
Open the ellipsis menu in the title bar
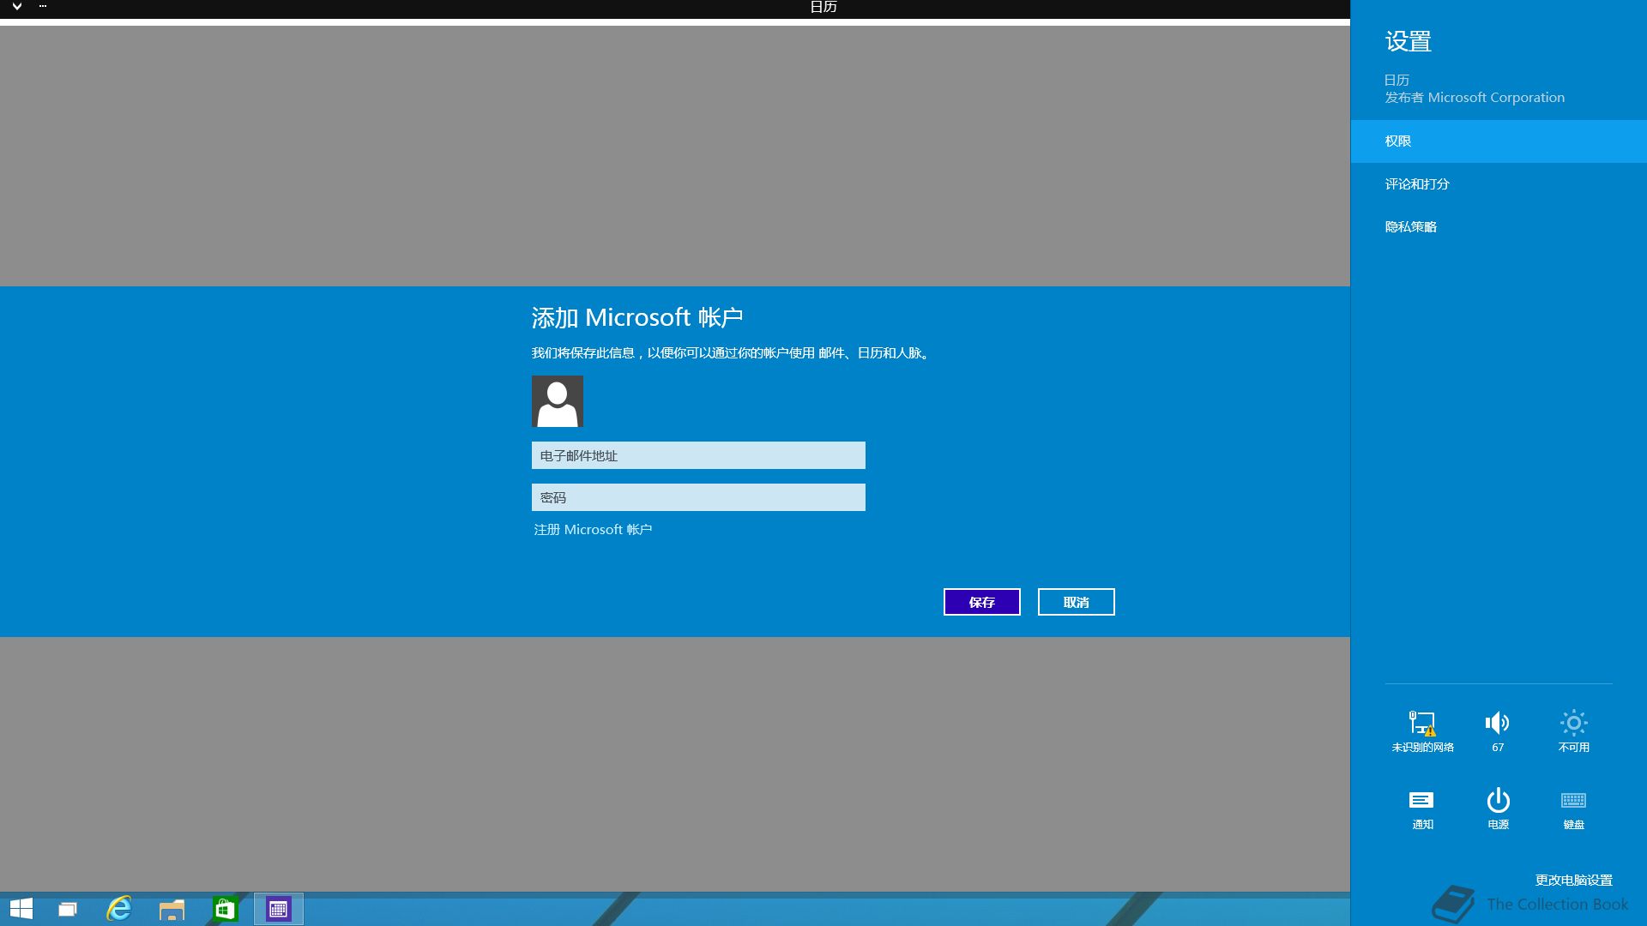pos(43,6)
